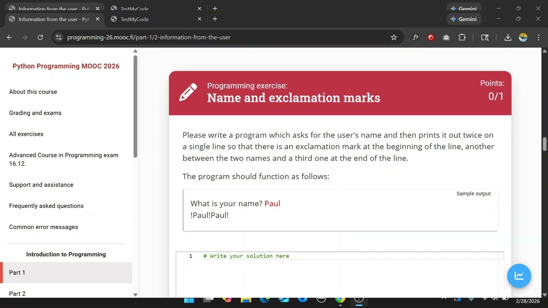Click the What is your name? line
548x308 pixels.
(235, 204)
